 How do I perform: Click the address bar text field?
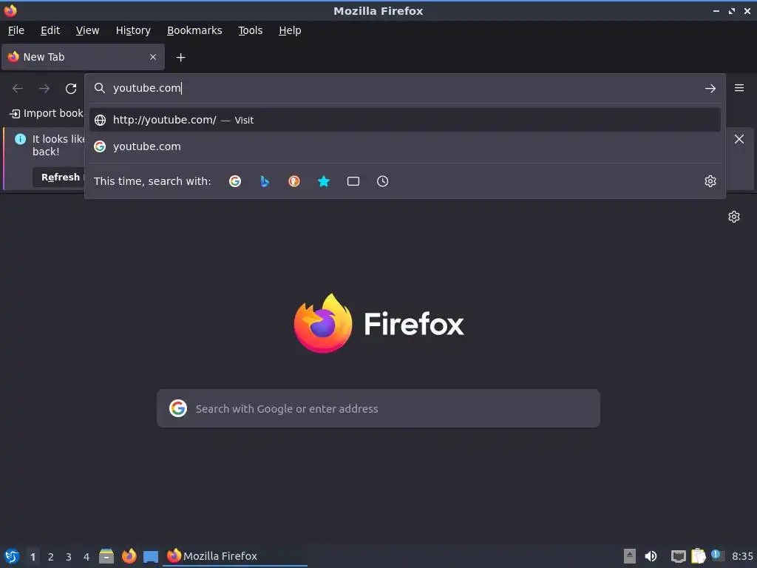(404, 88)
